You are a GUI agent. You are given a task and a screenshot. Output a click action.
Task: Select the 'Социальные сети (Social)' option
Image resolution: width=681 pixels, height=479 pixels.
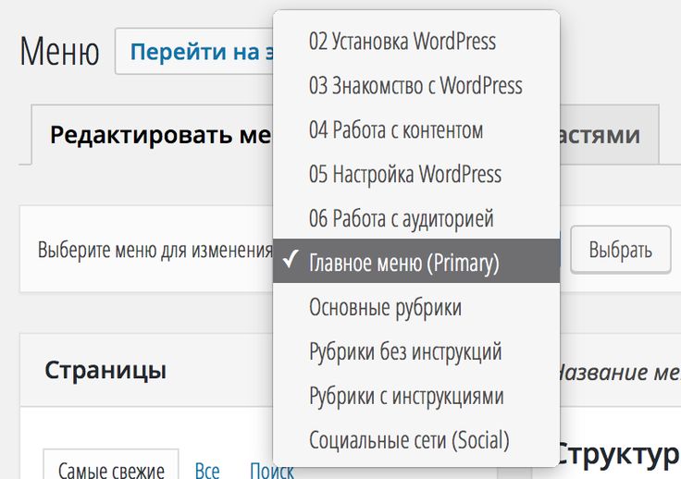click(x=409, y=440)
